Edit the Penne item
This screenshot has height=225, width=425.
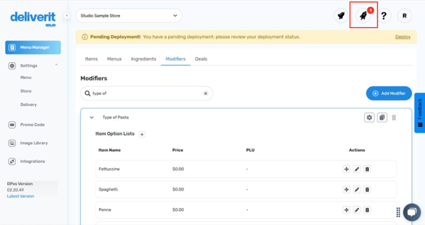click(356, 210)
